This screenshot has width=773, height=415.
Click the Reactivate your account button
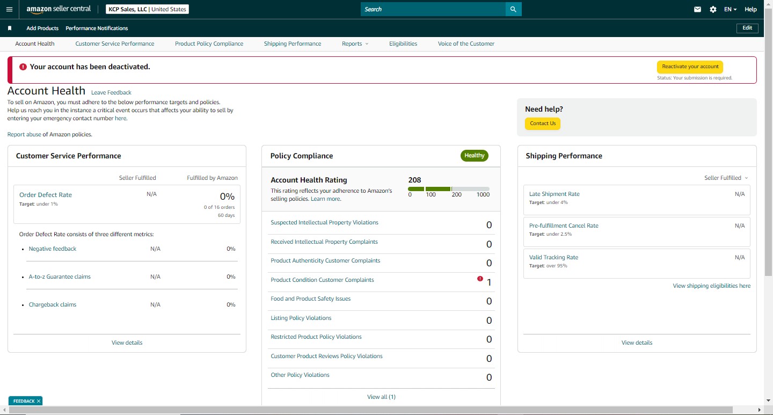point(690,67)
